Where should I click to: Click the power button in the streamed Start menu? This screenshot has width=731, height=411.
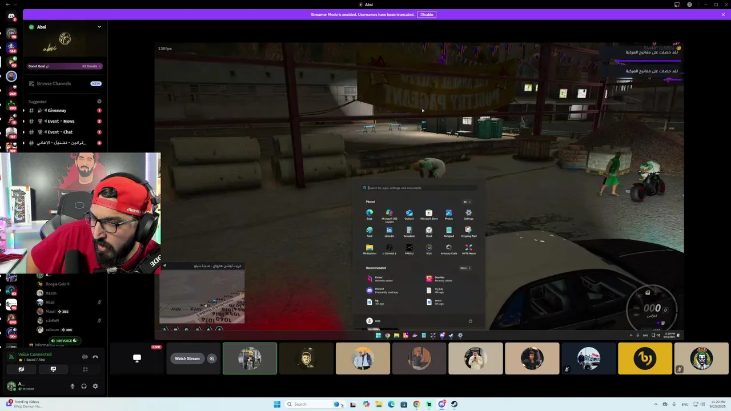pos(470,321)
